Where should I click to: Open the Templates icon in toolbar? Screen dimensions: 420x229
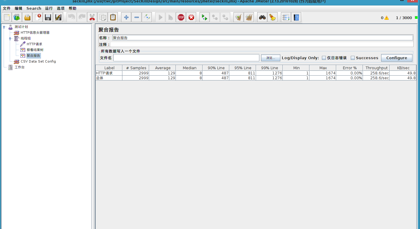17,17
